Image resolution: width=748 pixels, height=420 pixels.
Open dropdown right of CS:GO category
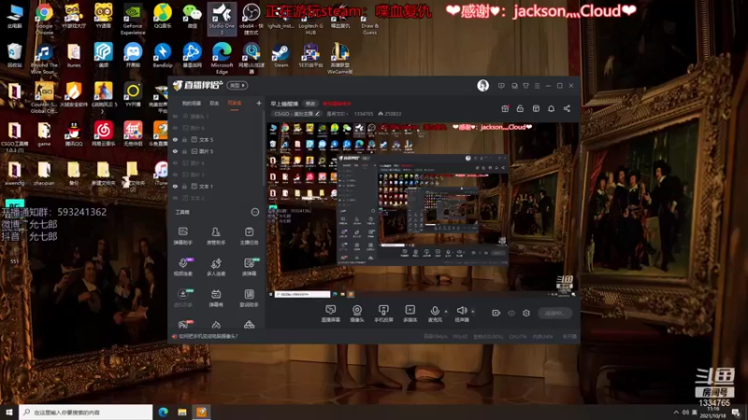(x=337, y=114)
